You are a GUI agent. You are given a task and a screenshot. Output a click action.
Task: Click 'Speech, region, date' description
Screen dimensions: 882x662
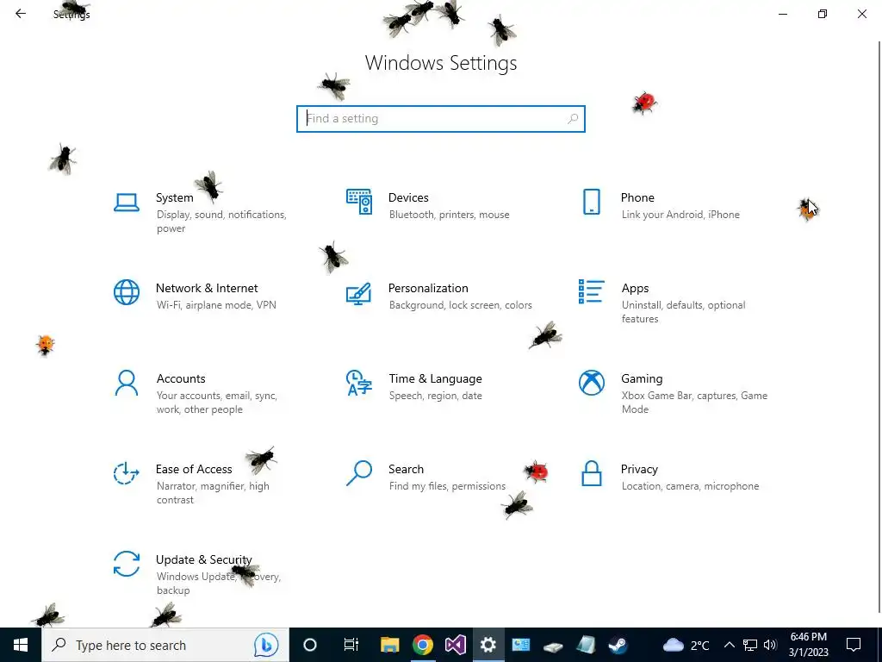pyautogui.click(x=435, y=396)
